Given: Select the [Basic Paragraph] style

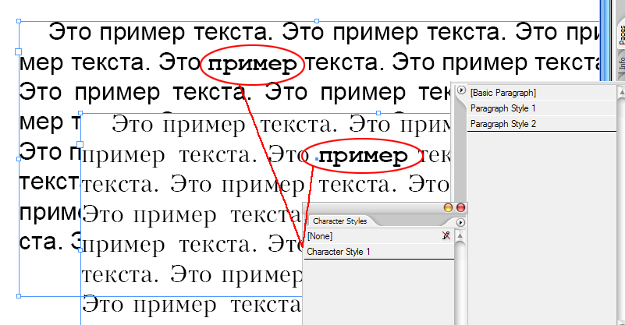Looking at the screenshot, I should pos(542,93).
